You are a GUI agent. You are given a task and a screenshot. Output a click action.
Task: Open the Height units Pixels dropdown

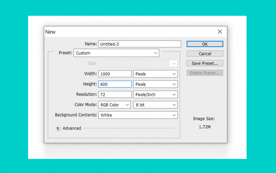point(156,84)
